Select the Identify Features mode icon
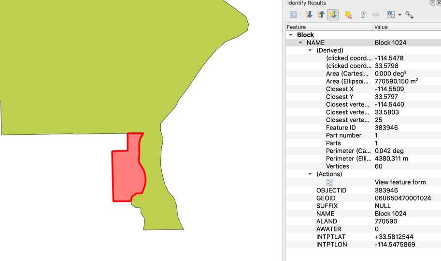The image size is (441, 261). pos(391,14)
